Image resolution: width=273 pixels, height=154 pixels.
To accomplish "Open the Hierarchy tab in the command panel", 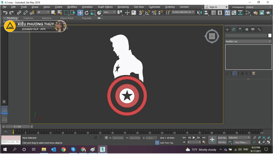I will pyautogui.click(x=240, y=30).
